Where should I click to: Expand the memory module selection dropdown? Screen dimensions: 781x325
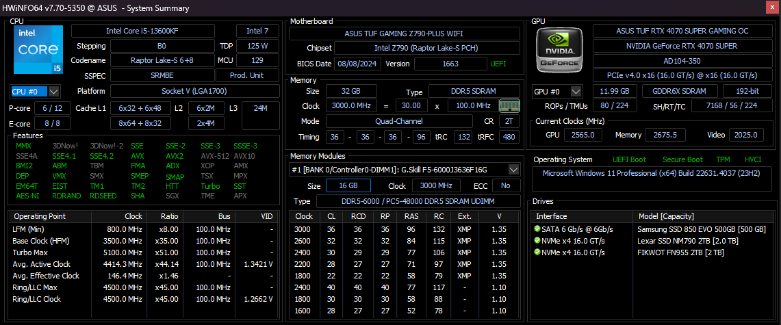click(x=513, y=170)
